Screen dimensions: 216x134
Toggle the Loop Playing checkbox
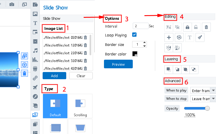(134, 35)
